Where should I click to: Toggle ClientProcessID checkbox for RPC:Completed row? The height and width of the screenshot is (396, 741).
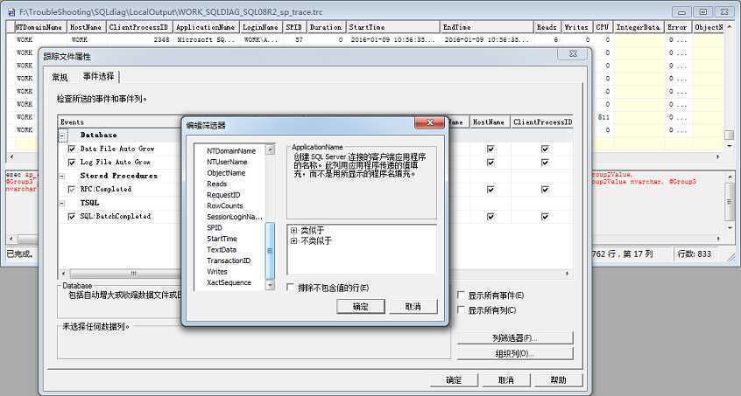545,190
